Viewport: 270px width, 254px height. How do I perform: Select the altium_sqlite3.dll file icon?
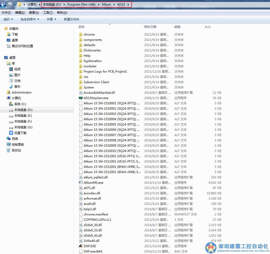(81, 177)
